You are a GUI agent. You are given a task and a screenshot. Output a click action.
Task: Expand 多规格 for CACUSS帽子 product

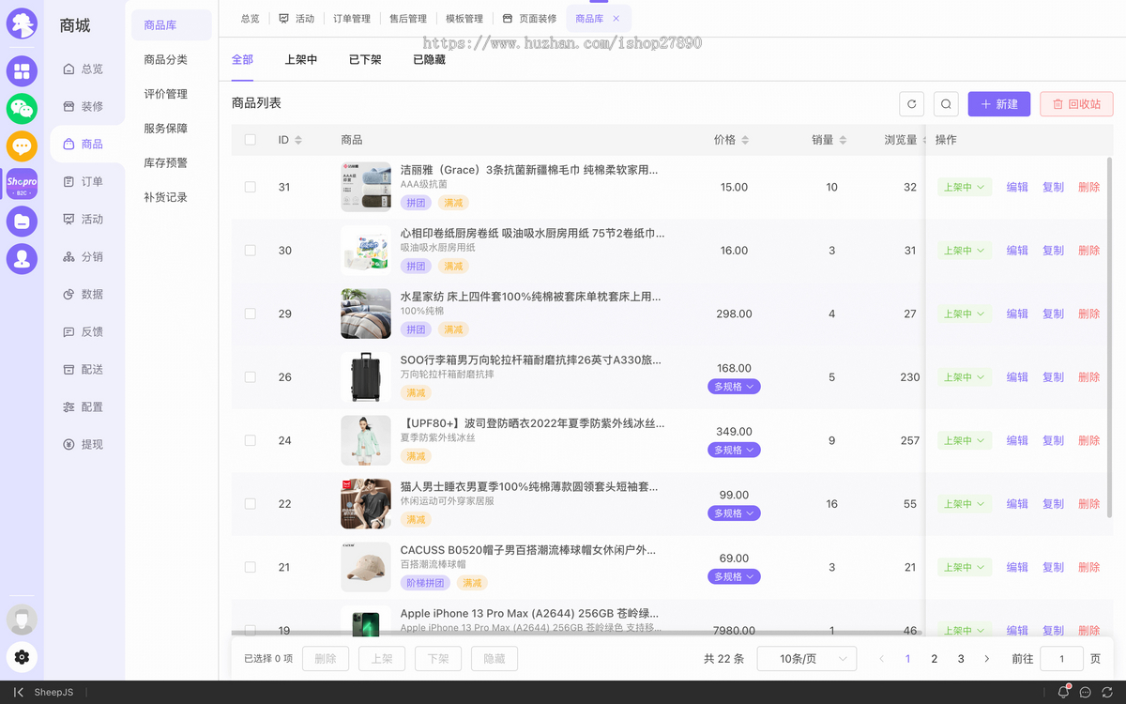(734, 576)
